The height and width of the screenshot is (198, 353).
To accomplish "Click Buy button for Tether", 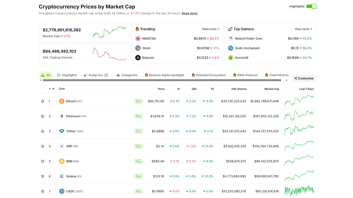I will 139,131.
